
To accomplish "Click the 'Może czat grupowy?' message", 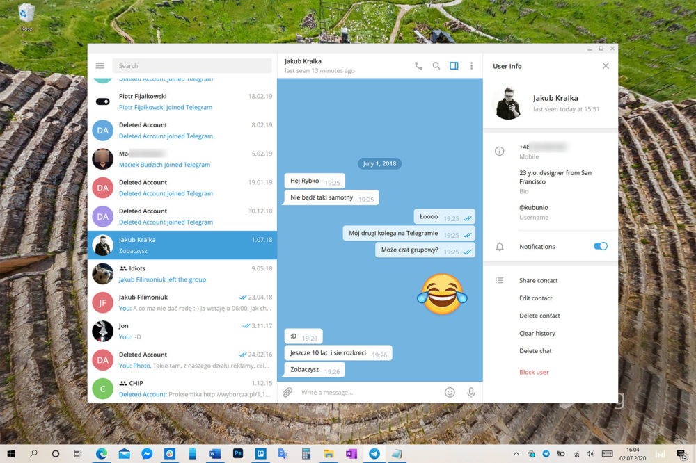I will pos(425,250).
